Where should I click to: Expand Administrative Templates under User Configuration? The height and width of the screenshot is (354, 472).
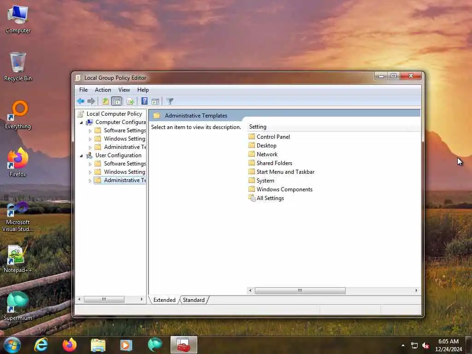click(x=90, y=181)
